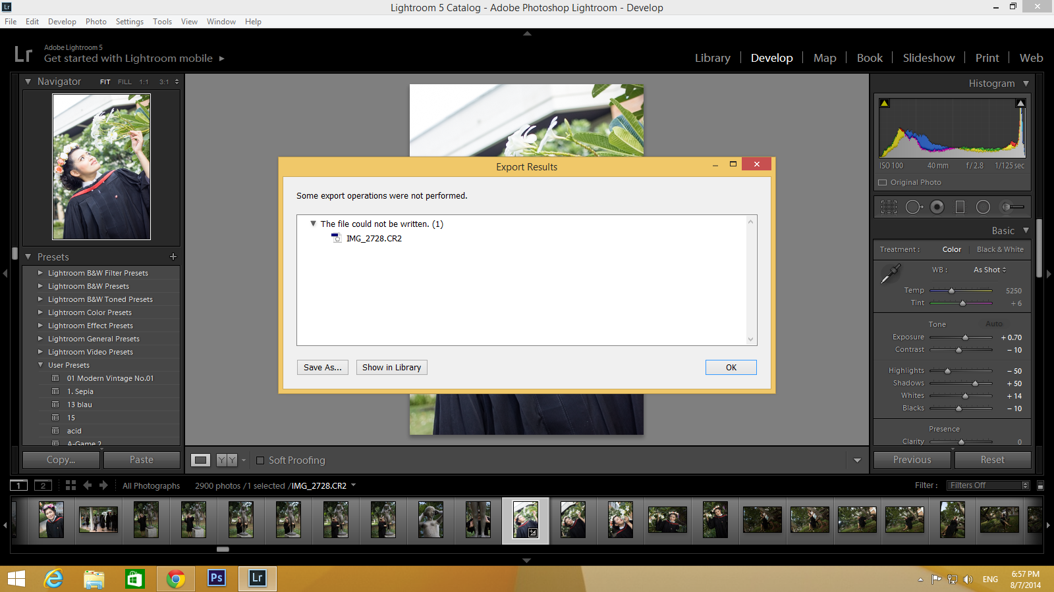Switch to Before/After view mode

click(x=227, y=460)
